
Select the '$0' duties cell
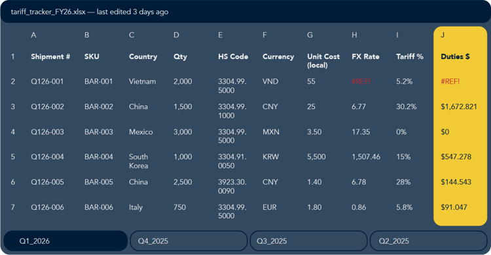pyautogui.click(x=445, y=131)
